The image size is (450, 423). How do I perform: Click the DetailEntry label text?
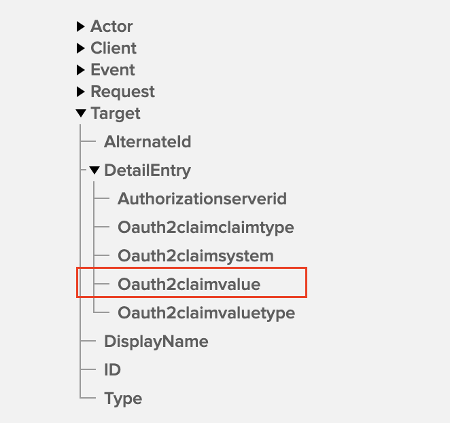tap(148, 171)
